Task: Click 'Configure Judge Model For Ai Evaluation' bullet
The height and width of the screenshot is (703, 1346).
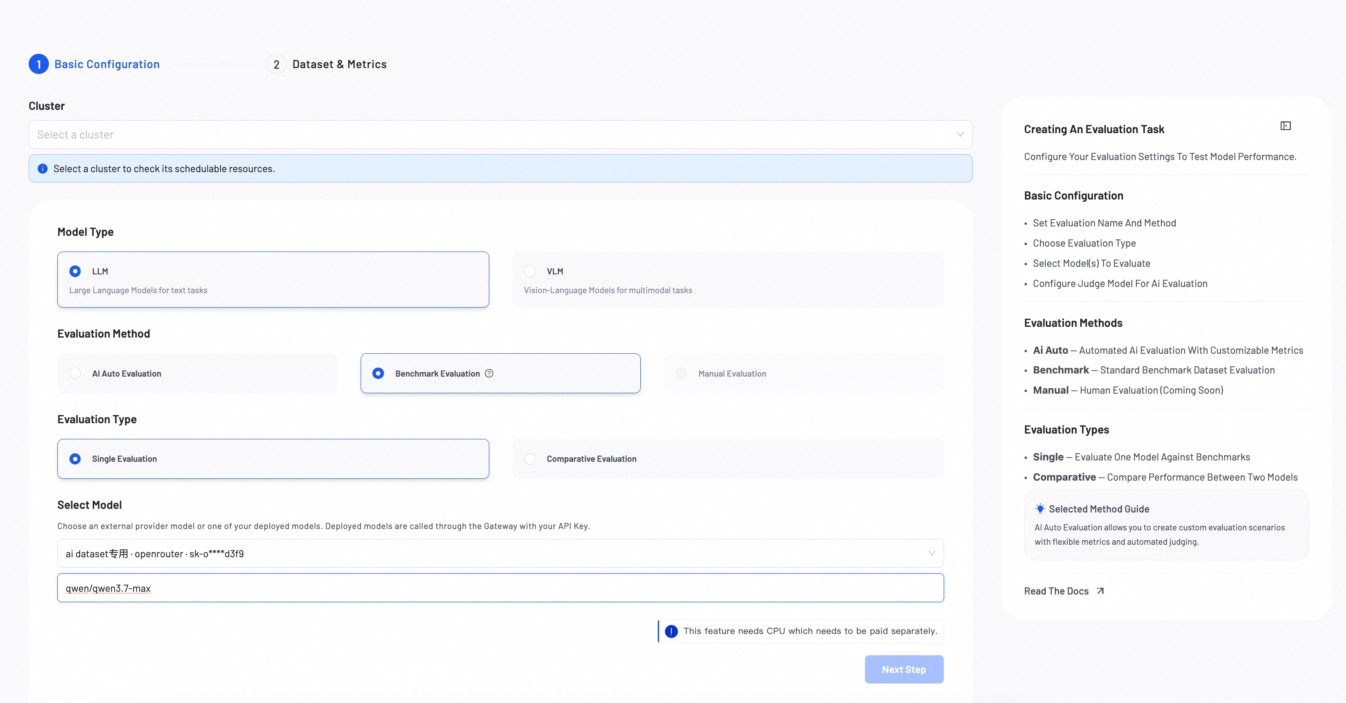Action: pos(1120,284)
